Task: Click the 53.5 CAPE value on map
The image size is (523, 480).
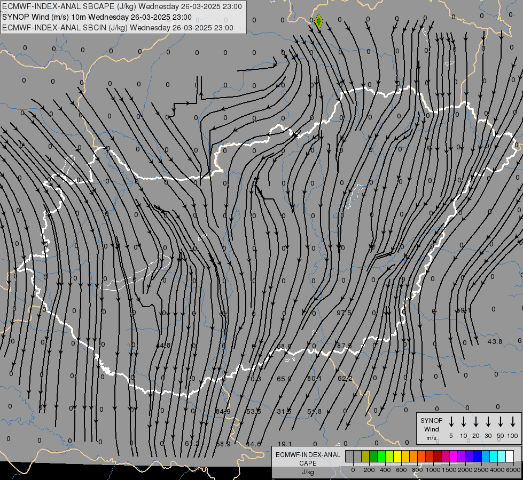Action: point(254,412)
